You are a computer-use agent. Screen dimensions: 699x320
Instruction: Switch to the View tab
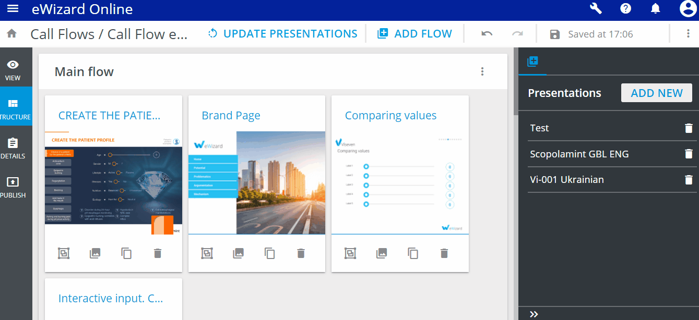coord(13,70)
